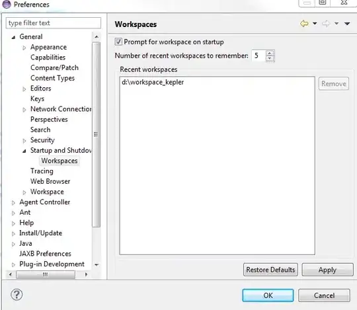Open Perspectives preference page

49,119
